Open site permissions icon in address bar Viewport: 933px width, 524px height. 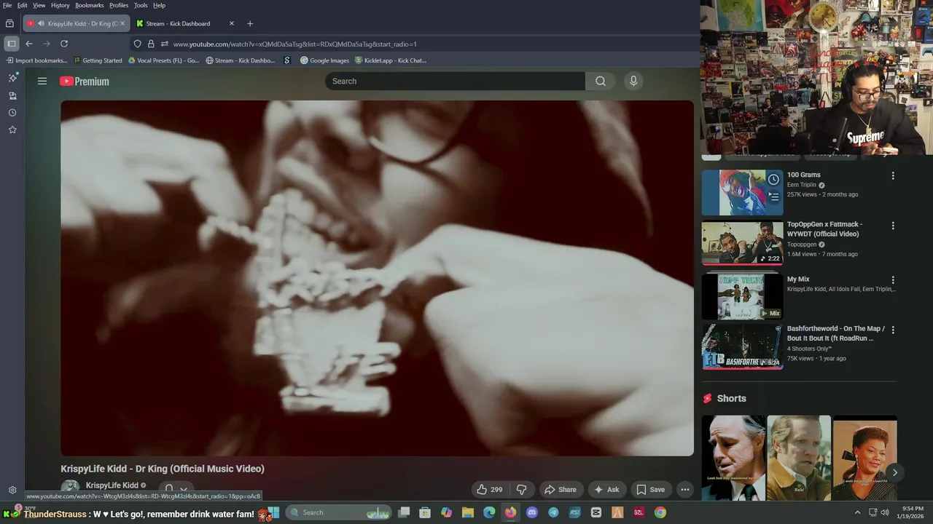point(165,44)
